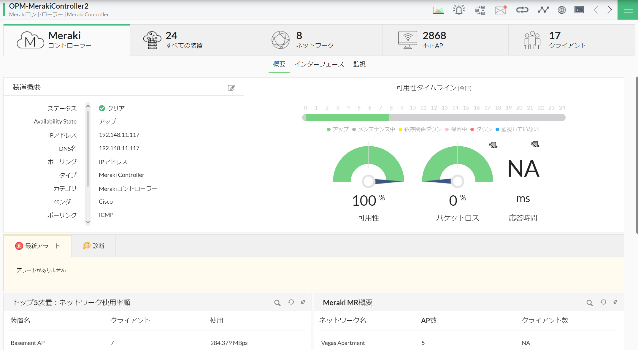Switch to the インターフェース tab
The width and height of the screenshot is (638, 350).
point(320,64)
